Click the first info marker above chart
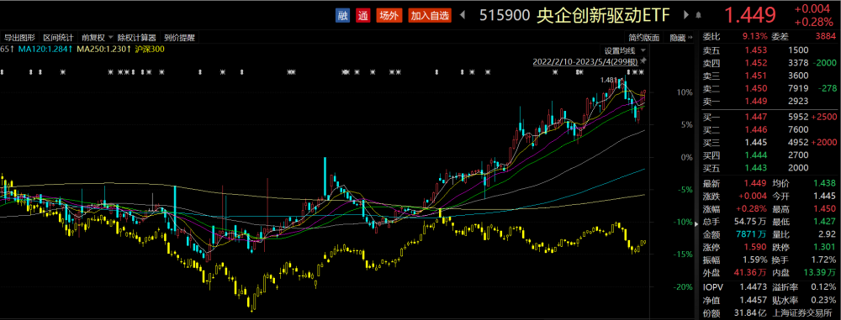The height and width of the screenshot is (320, 841). [2, 72]
